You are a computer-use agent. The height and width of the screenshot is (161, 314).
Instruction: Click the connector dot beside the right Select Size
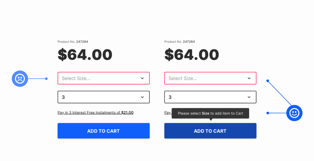tap(267, 81)
